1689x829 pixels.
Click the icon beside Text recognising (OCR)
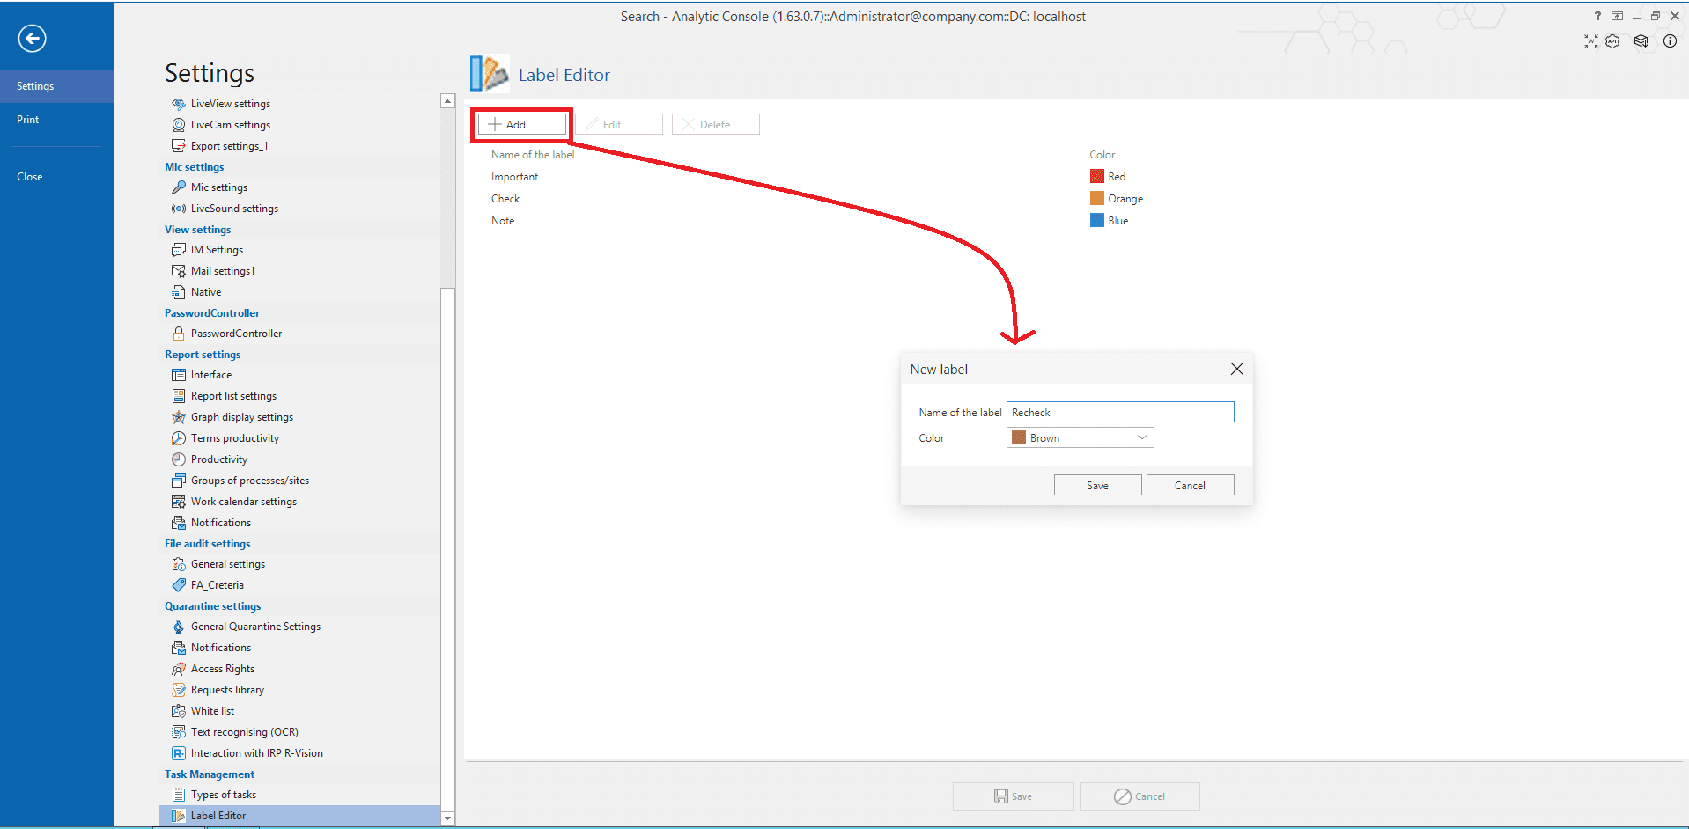click(x=179, y=732)
